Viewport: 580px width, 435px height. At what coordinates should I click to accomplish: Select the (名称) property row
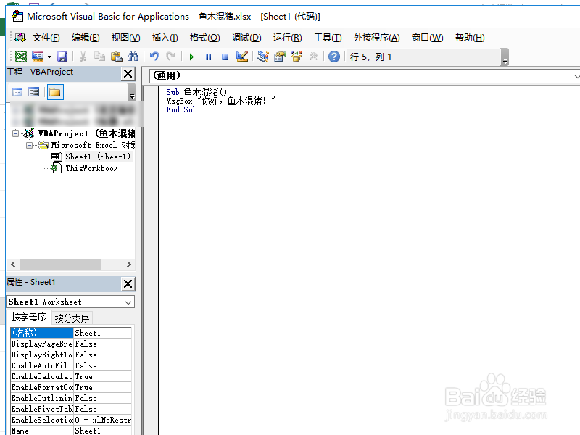pyautogui.click(x=71, y=333)
